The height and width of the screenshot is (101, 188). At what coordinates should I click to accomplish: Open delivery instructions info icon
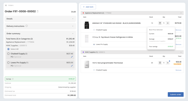(26, 26)
